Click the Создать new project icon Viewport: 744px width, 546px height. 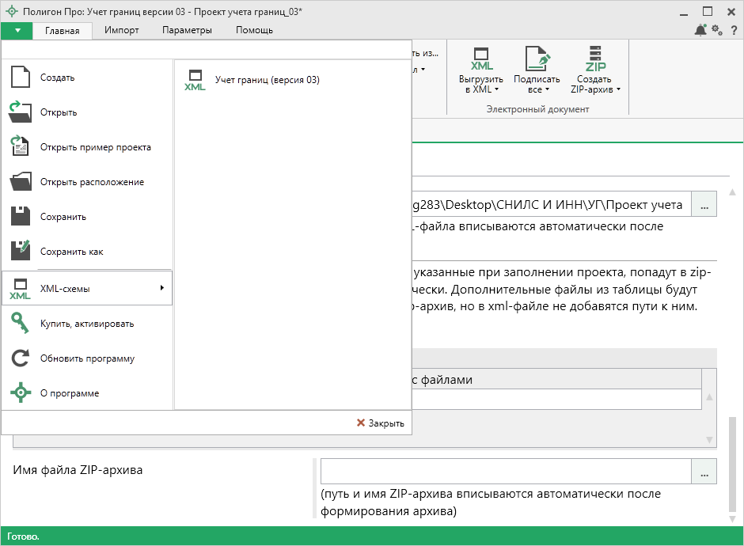[x=21, y=78]
